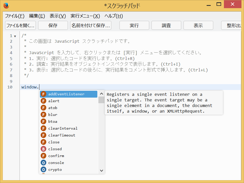Image resolution: width=244 pixels, height=183 pixels.
Task: Click the F icon beside close
Action: 43,142
